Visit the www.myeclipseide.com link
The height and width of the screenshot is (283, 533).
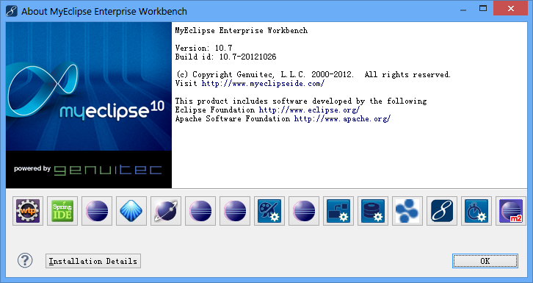[x=263, y=83]
